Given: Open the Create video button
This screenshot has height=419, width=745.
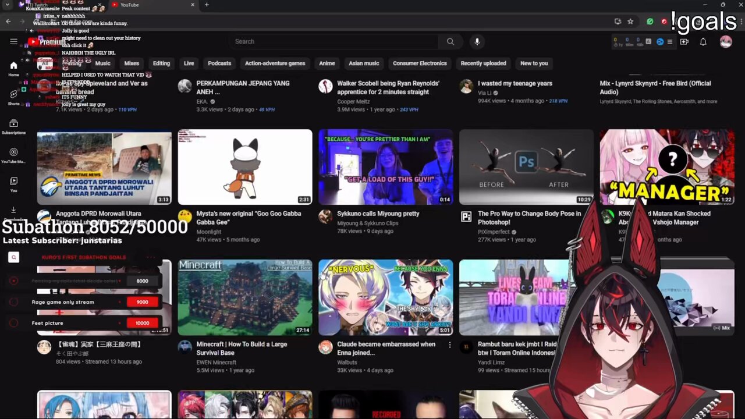Looking at the screenshot, I should pos(684,41).
